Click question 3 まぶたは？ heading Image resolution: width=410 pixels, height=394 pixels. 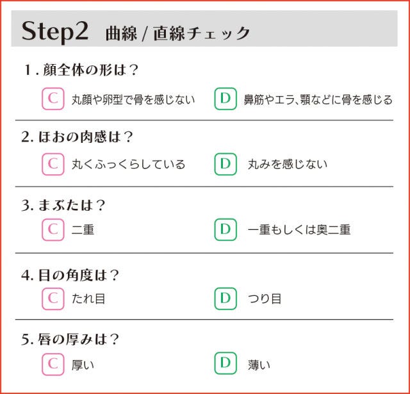63,206
